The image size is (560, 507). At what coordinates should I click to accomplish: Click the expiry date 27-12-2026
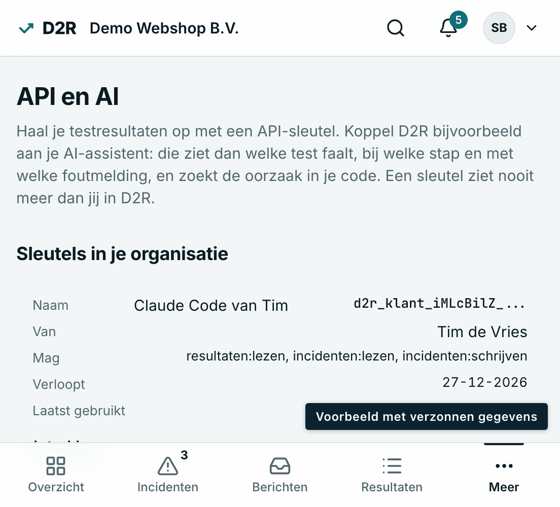(484, 382)
